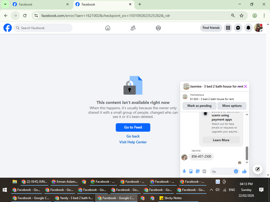The width and height of the screenshot is (270, 202).
Task: Close the active Facebook tab
Action: 130,4
